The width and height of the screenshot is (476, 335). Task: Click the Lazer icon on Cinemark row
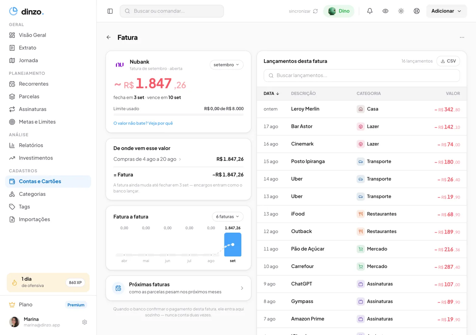(361, 144)
